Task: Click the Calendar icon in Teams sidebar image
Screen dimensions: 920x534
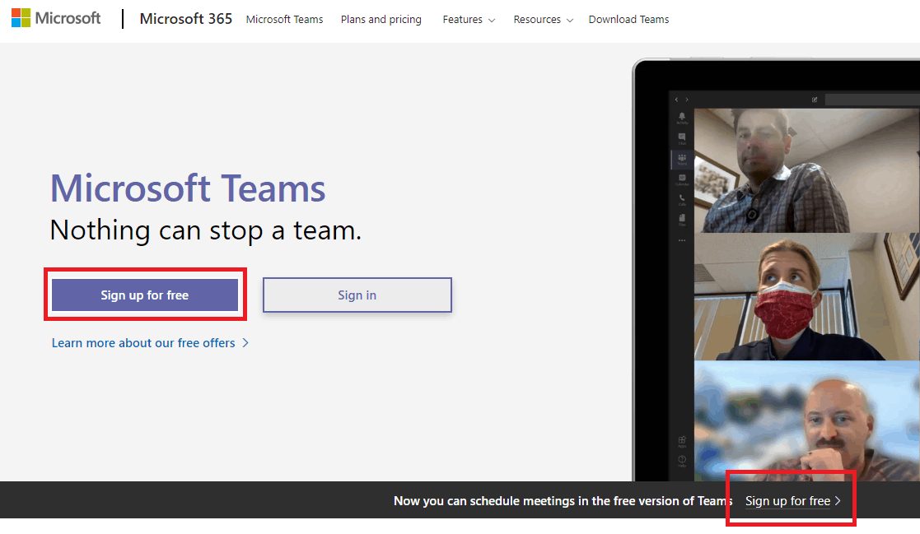Action: coord(682,179)
